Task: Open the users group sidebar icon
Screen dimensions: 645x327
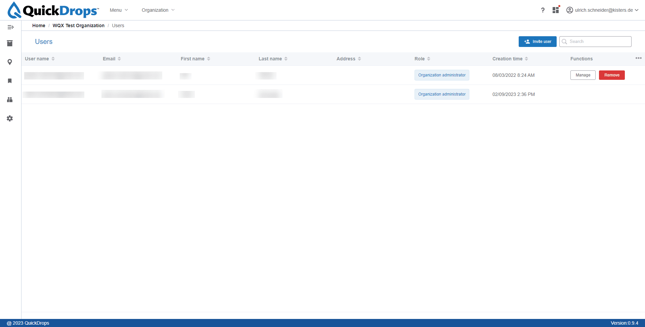Action: (10, 100)
